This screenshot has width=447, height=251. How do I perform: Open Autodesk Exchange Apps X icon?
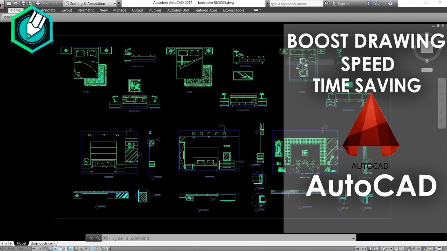coord(369,3)
